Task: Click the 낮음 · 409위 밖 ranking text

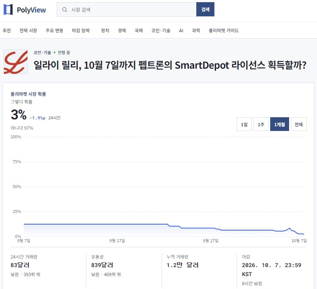Action: (106, 274)
